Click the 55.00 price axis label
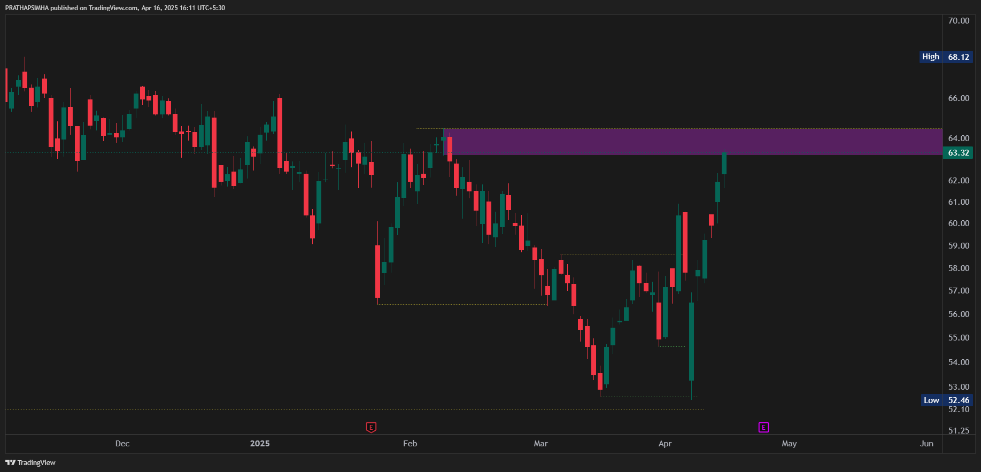981x472 pixels. tap(959, 338)
